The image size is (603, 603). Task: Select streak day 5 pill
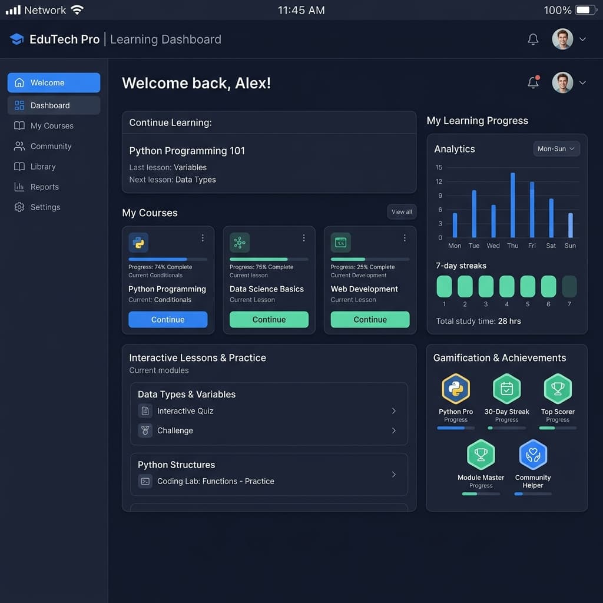528,287
